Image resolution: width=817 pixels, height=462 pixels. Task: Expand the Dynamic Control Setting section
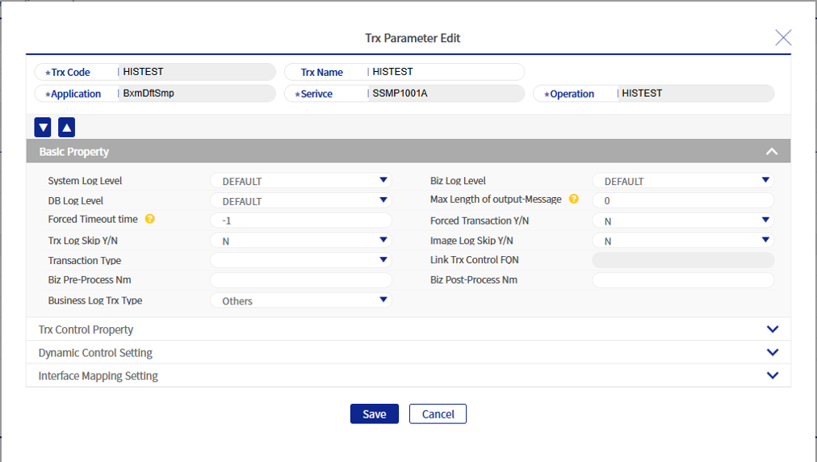(x=772, y=353)
